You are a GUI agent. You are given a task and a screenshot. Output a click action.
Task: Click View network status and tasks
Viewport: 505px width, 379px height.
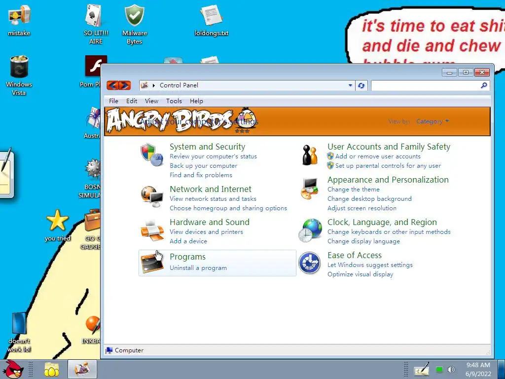[213, 199]
